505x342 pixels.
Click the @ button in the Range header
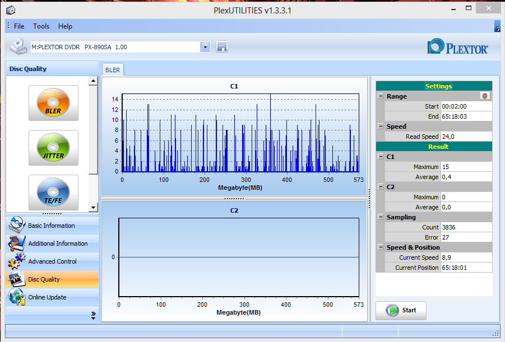(485, 96)
